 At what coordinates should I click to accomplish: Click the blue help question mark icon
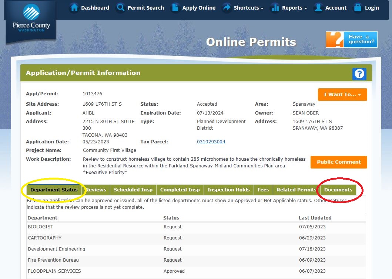pos(359,74)
